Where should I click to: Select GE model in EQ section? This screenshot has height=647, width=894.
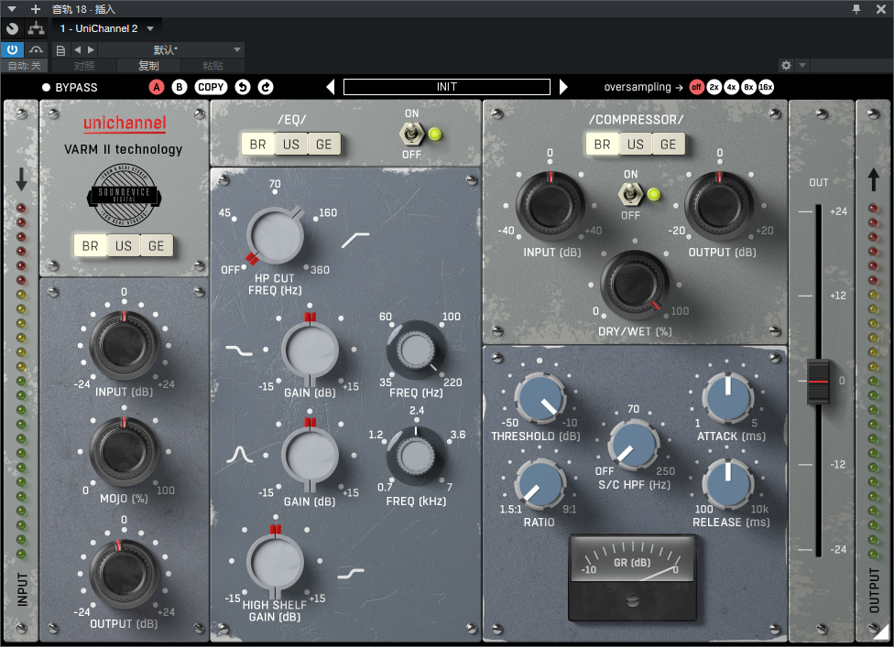pos(324,145)
